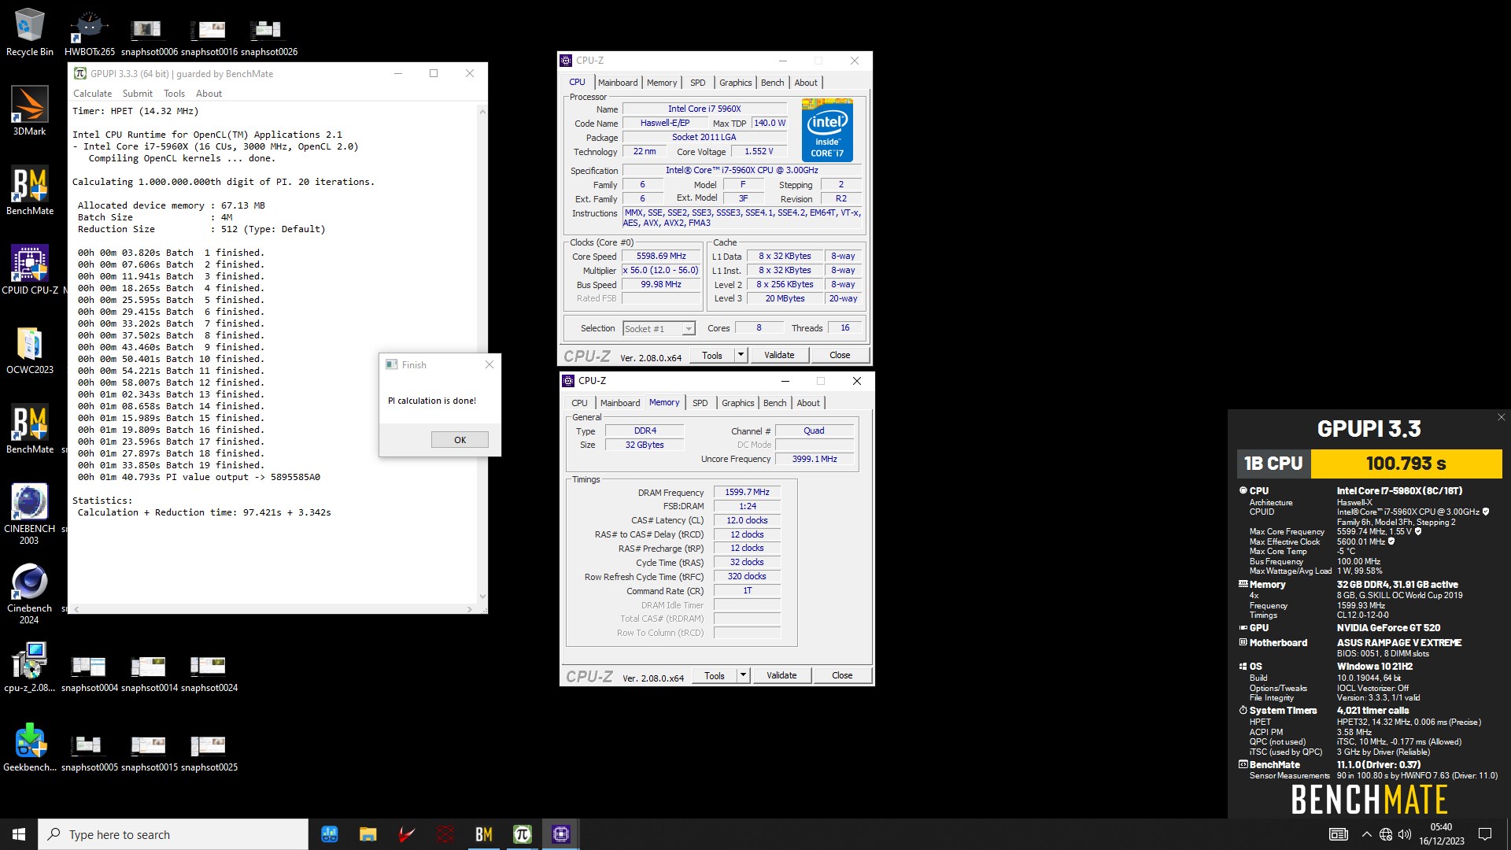Open the cpu-z_2.08 installer icon
Screen dimensions: 1511x850
[29, 666]
